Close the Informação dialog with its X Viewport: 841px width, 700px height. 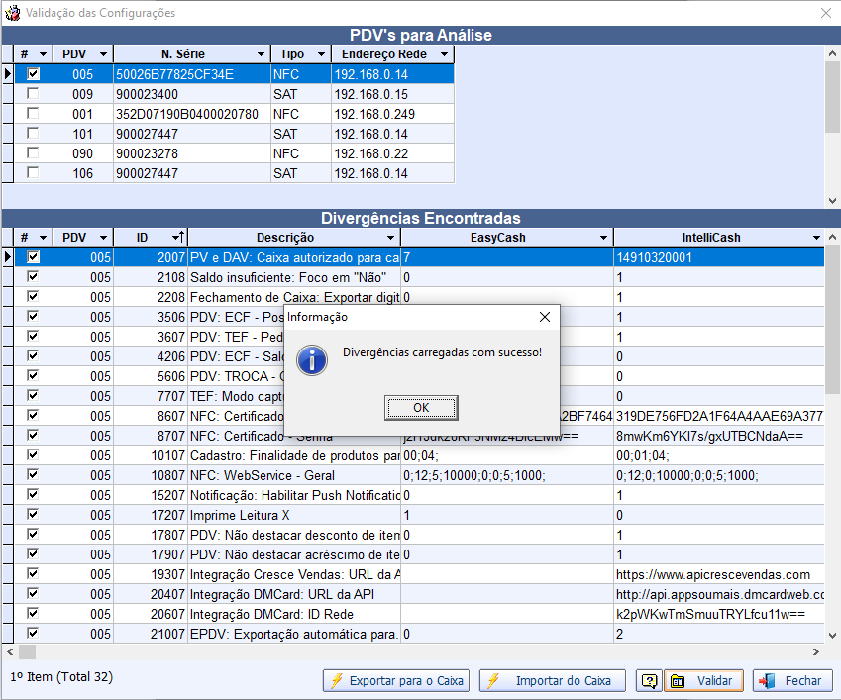point(544,317)
